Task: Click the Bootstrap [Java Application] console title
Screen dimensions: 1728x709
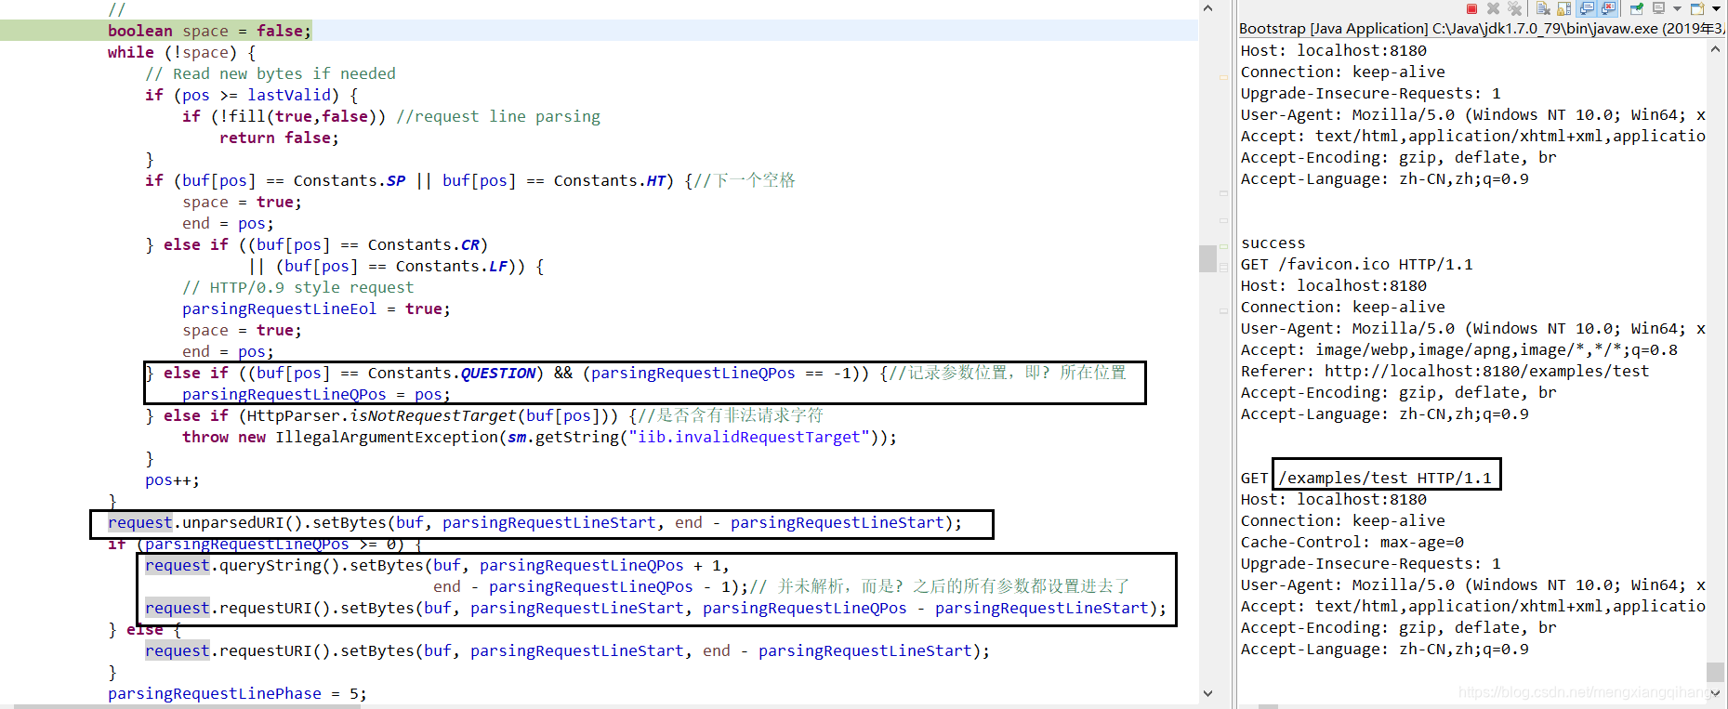Action: [x=1481, y=29]
